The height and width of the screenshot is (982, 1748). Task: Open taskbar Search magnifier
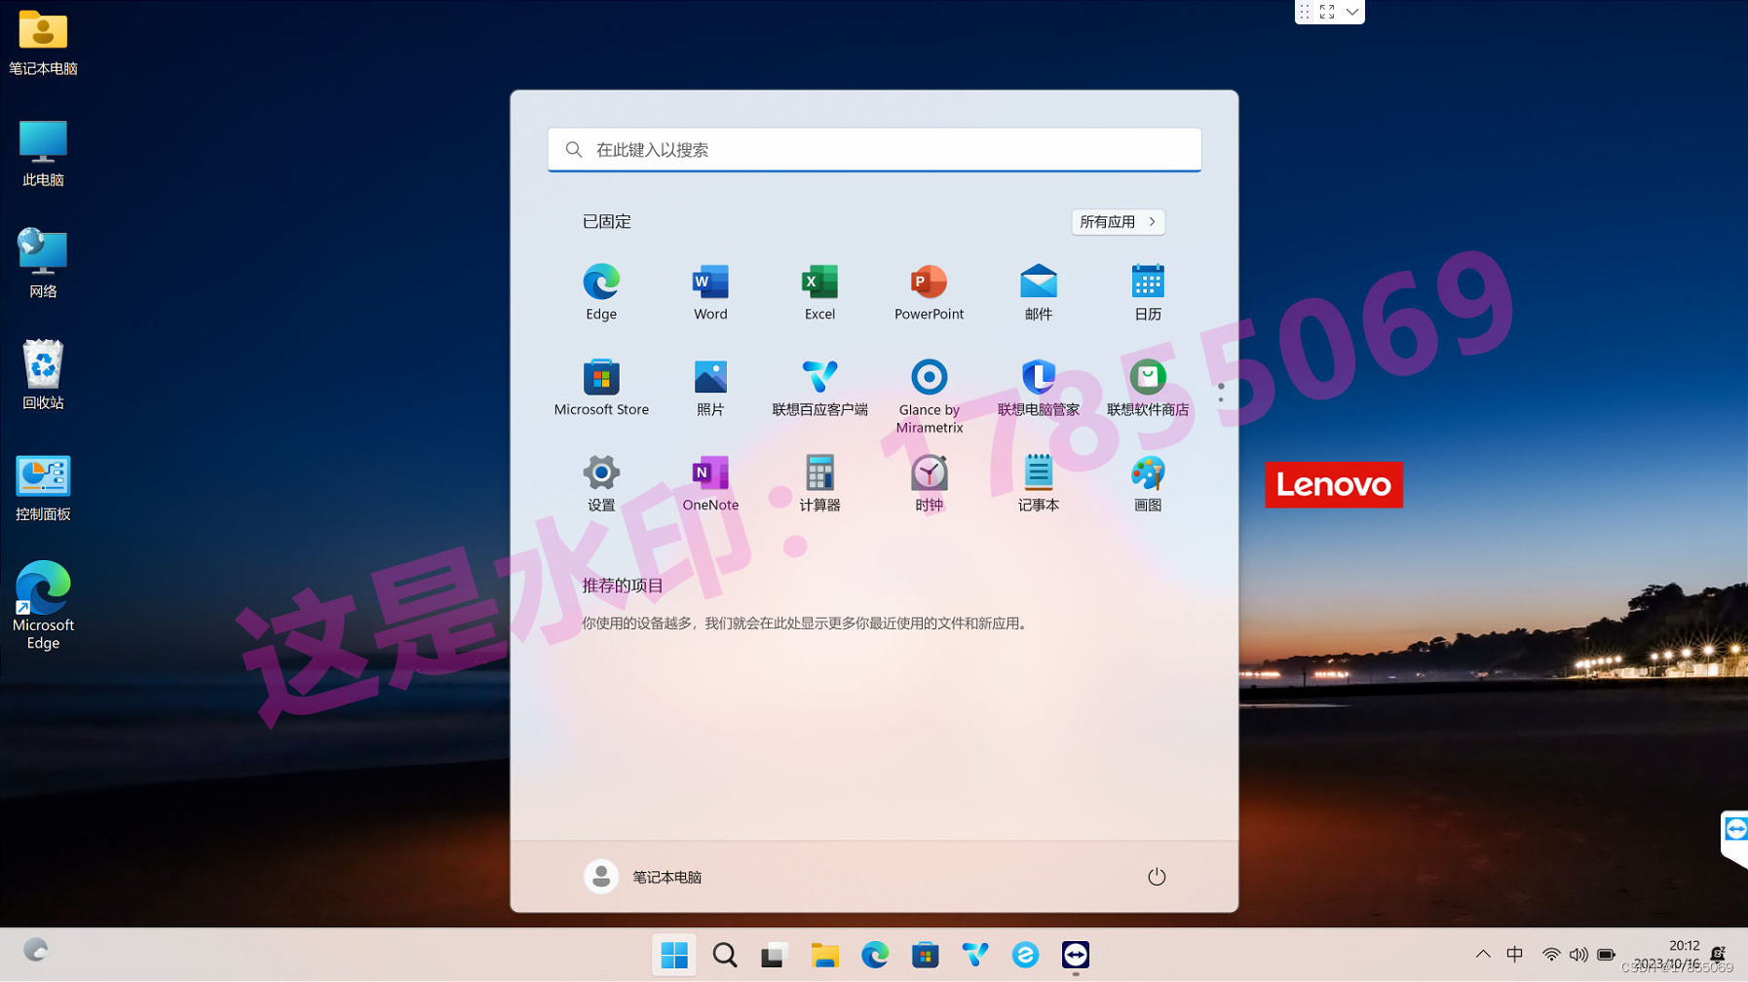point(725,955)
